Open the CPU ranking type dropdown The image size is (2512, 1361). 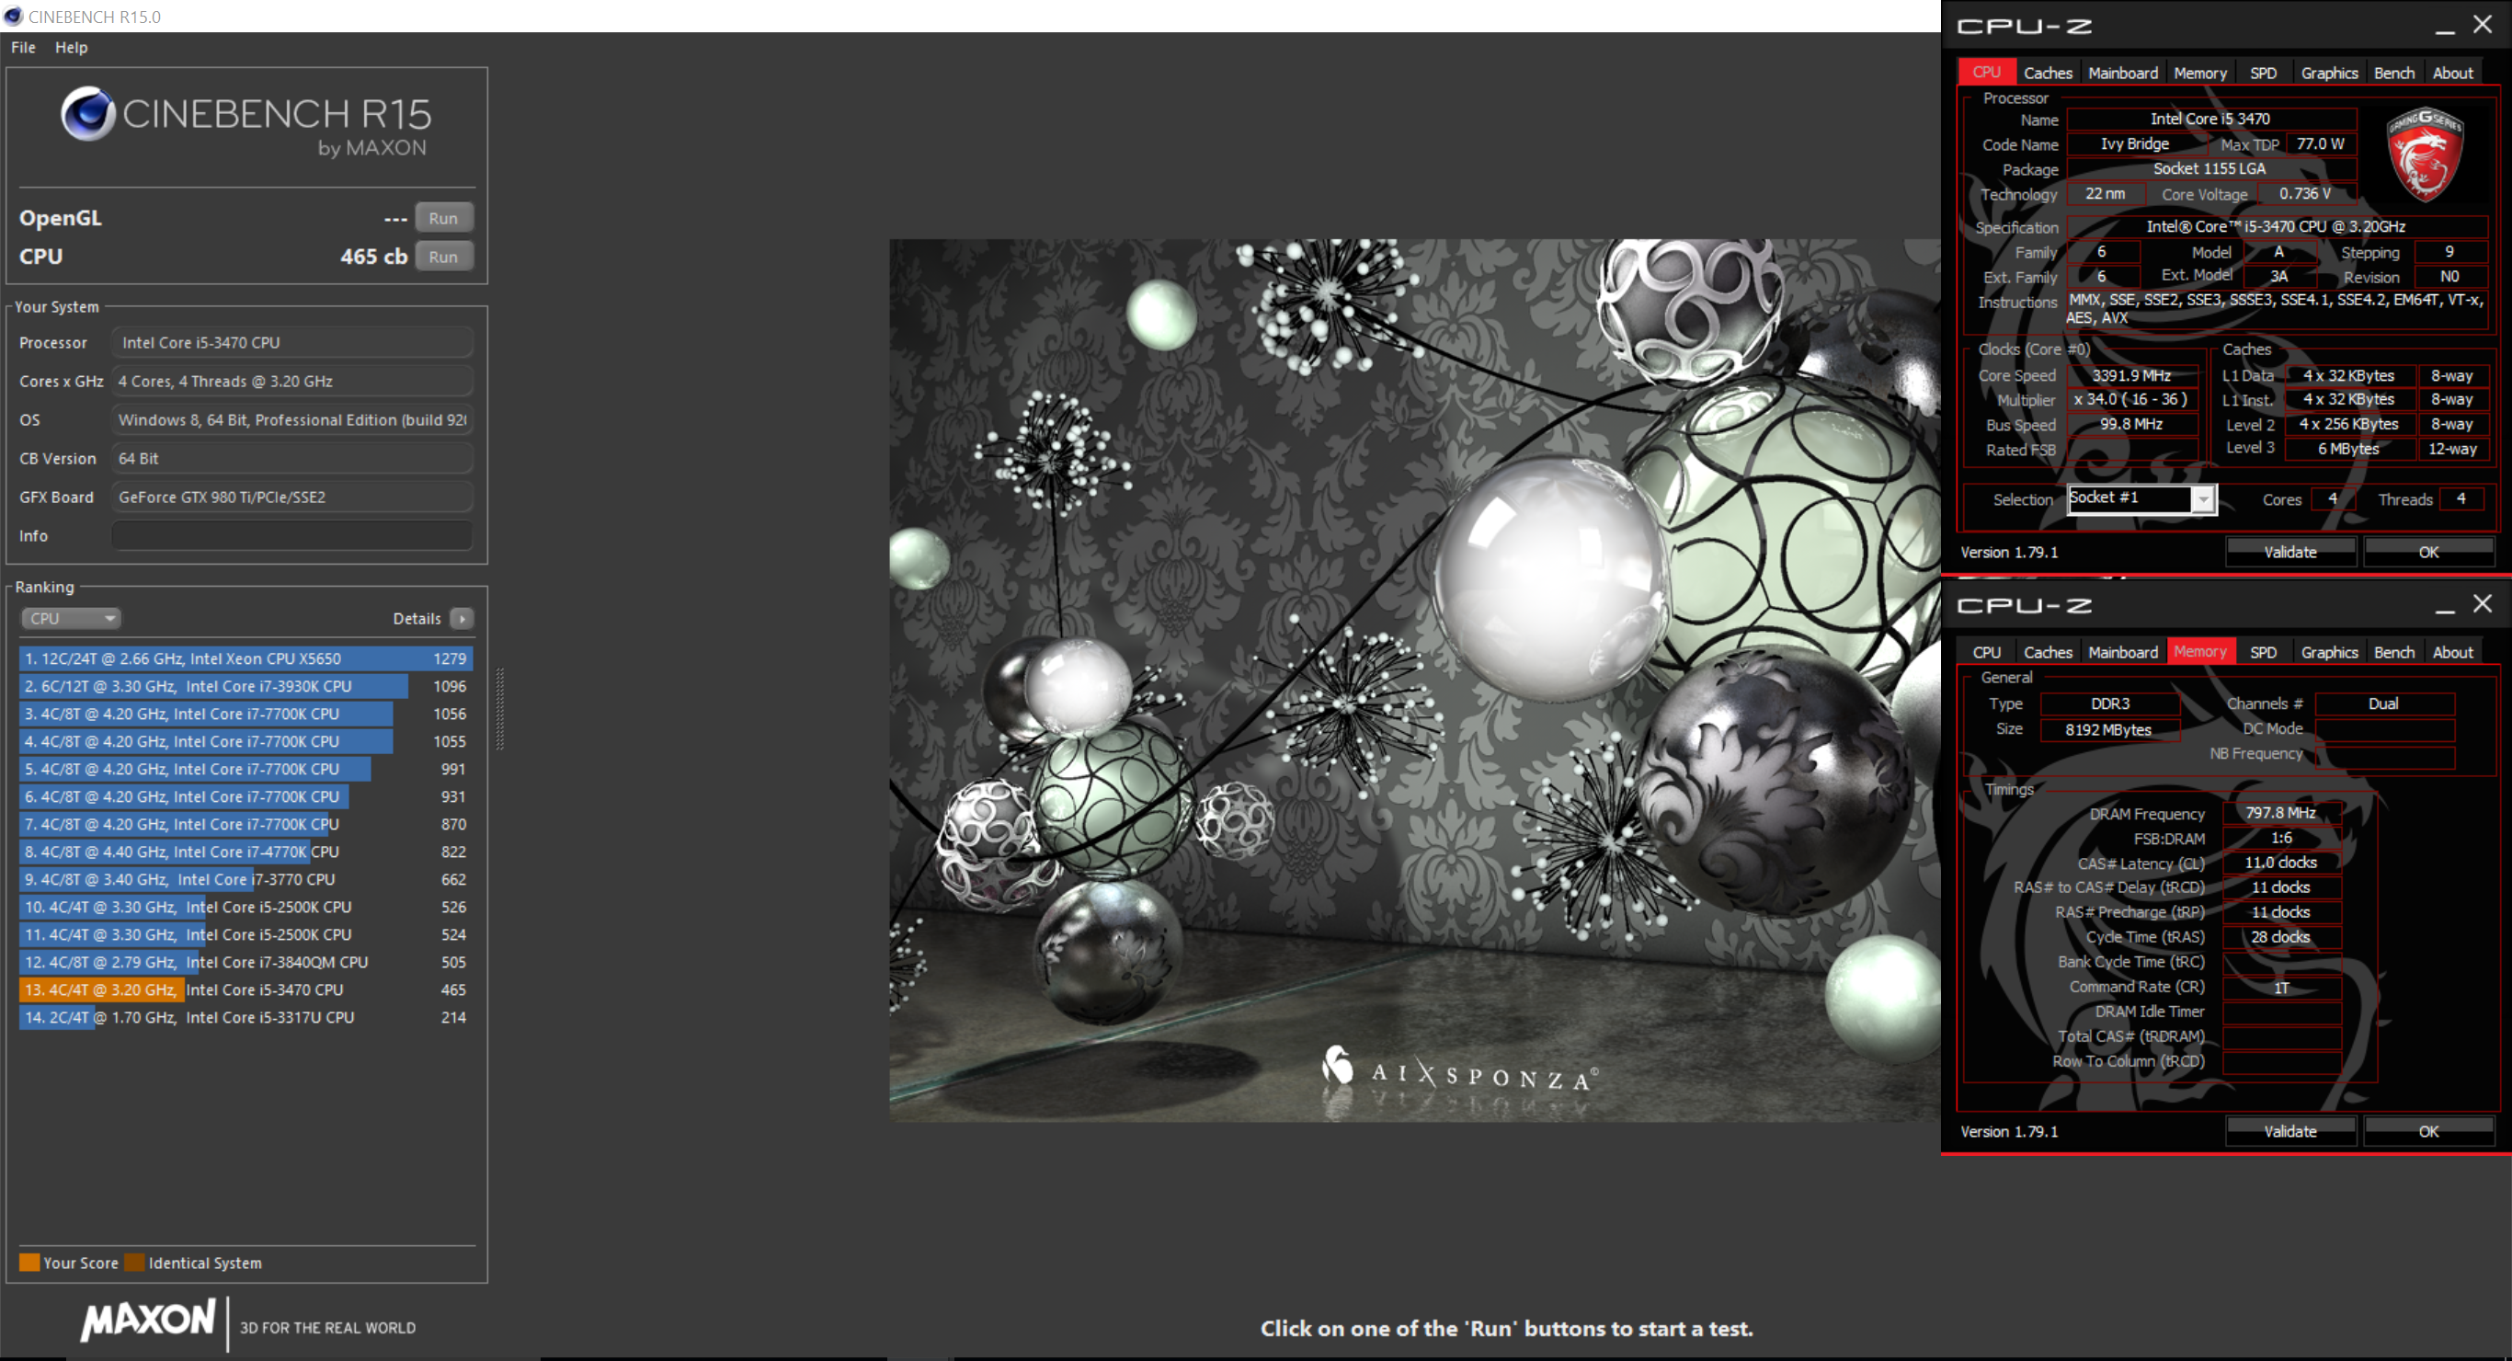pyautogui.click(x=70, y=619)
